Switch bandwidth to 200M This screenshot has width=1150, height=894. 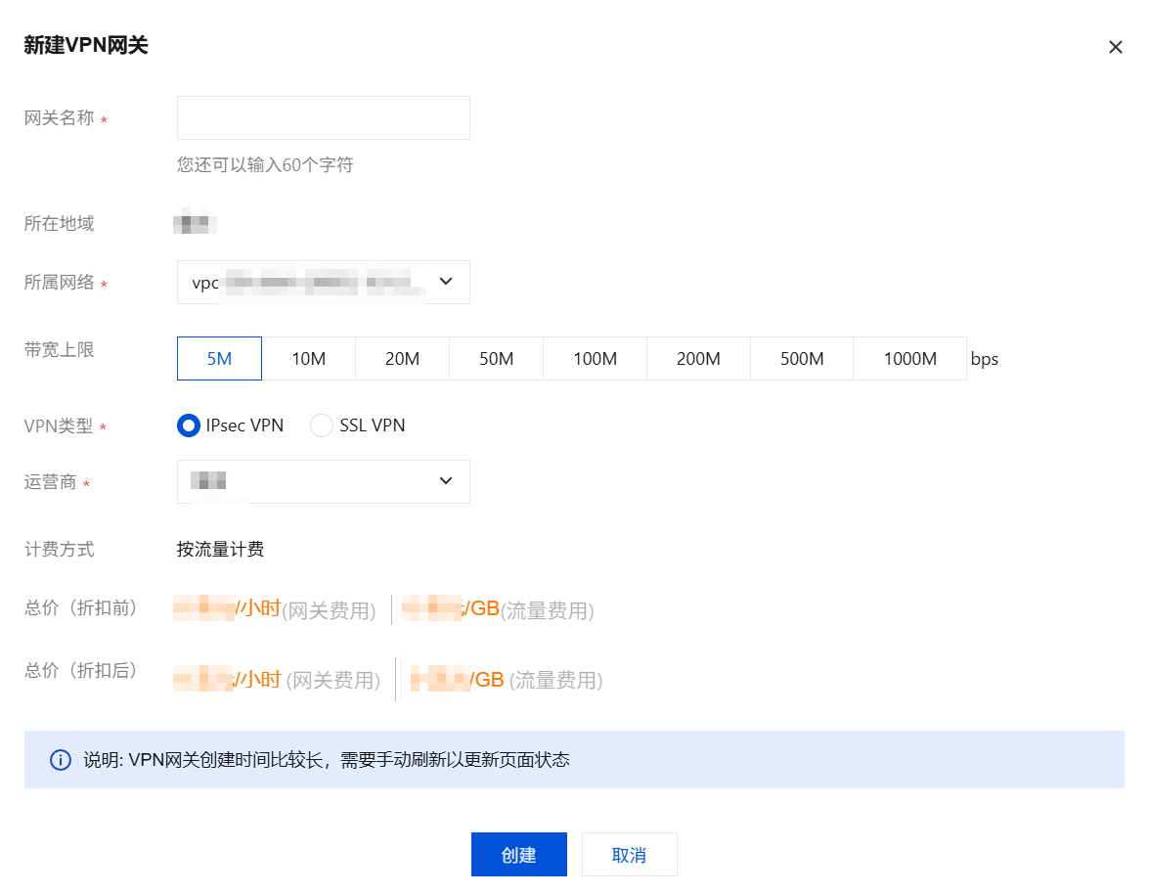point(698,359)
